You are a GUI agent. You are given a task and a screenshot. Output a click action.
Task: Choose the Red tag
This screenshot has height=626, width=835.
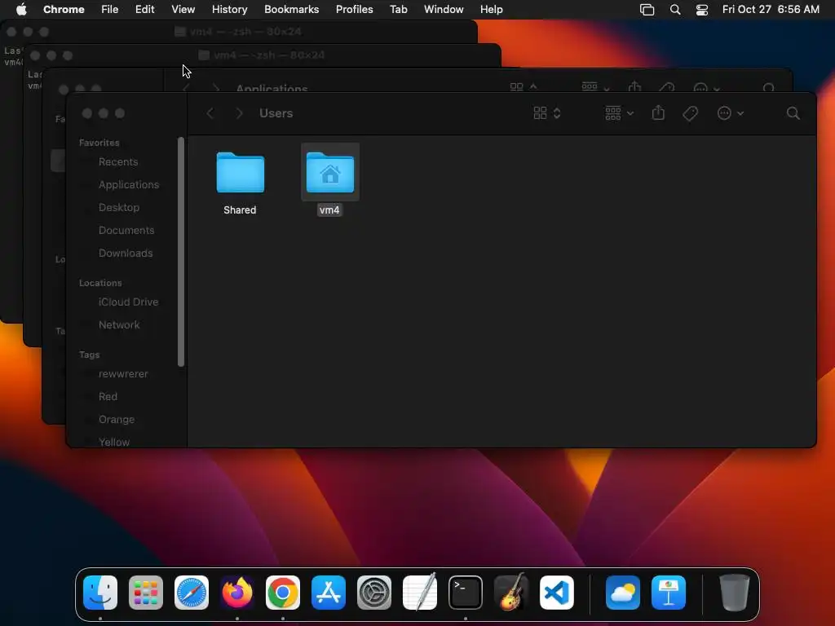108,397
